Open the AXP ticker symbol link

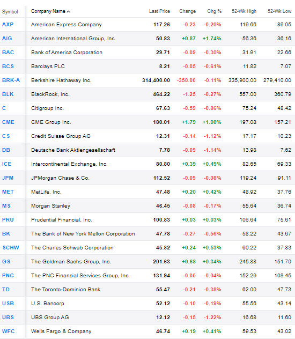click(x=8, y=25)
